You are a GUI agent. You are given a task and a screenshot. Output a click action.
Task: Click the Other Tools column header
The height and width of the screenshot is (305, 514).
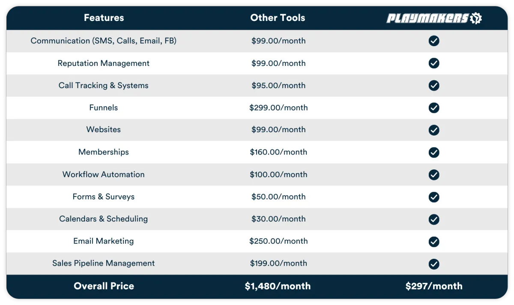(278, 18)
